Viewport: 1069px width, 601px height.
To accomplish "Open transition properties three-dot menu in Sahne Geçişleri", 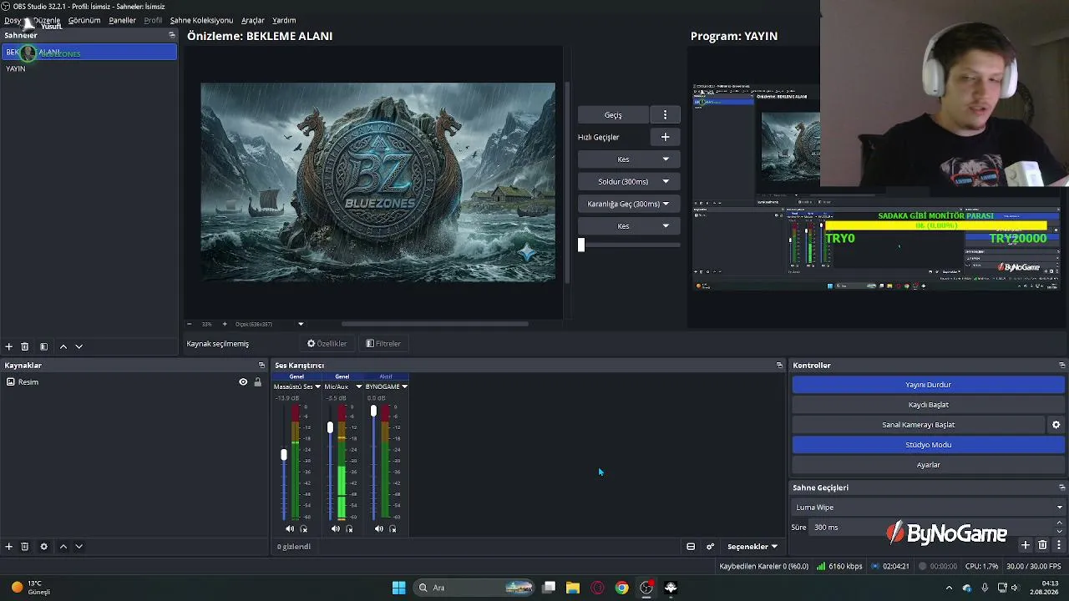I will 1059,545.
